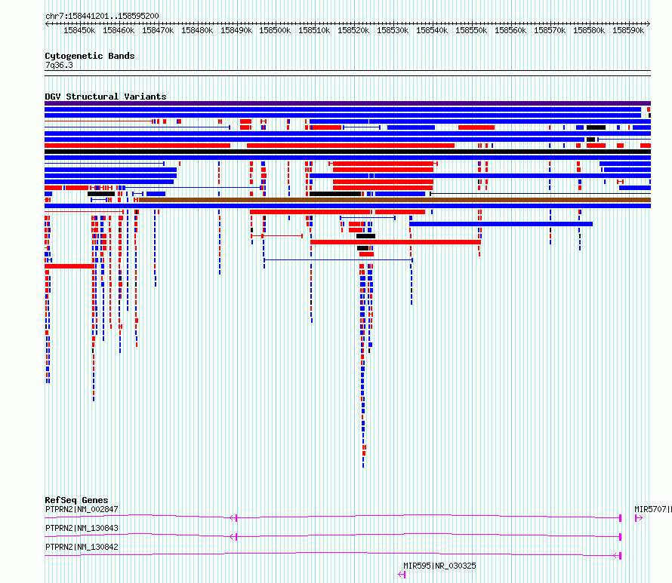Click the 158490k scale label
Image resolution: width=672 pixels, height=583 pixels.
pyautogui.click(x=236, y=30)
